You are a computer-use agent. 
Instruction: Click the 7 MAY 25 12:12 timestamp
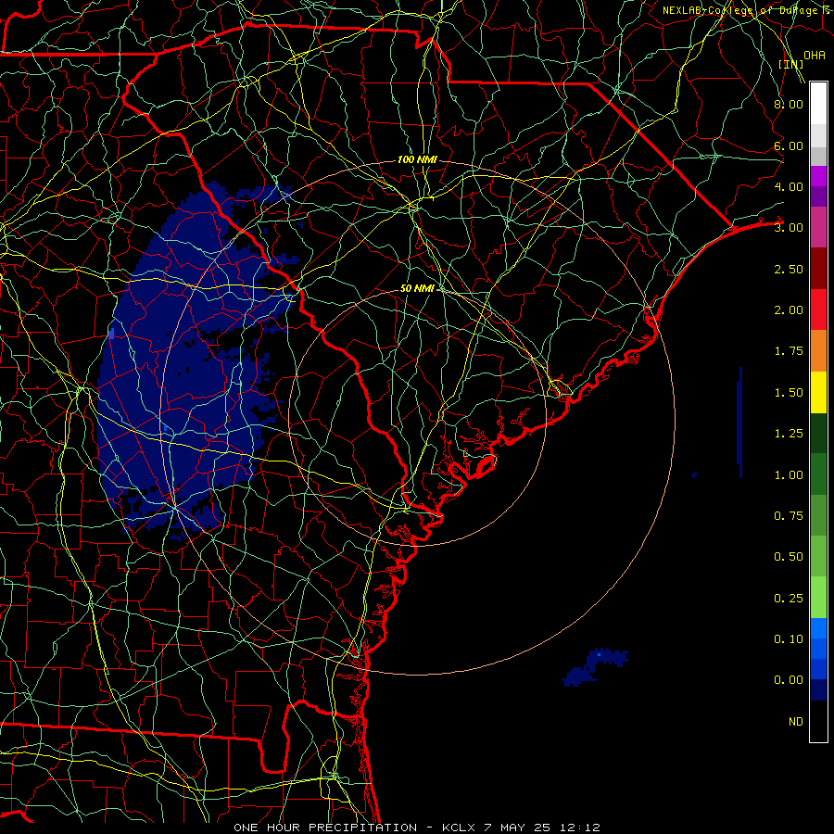542,828
